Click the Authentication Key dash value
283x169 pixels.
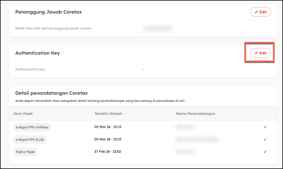coord(144,69)
